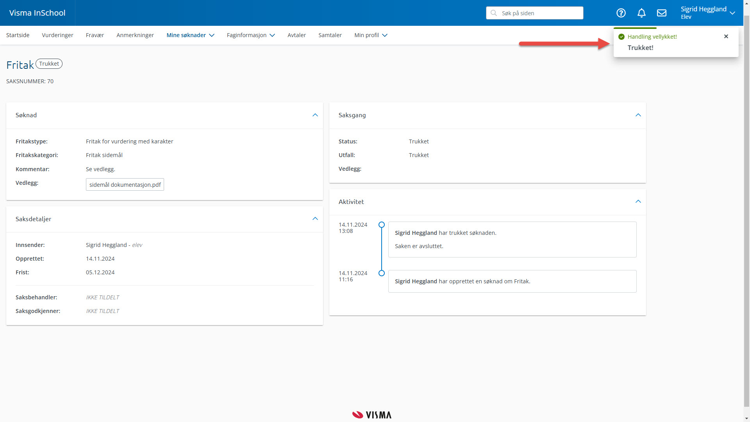The width and height of the screenshot is (750, 422).
Task: Open the sidemål dokumentasjon.pdf attachment
Action: [x=125, y=184]
